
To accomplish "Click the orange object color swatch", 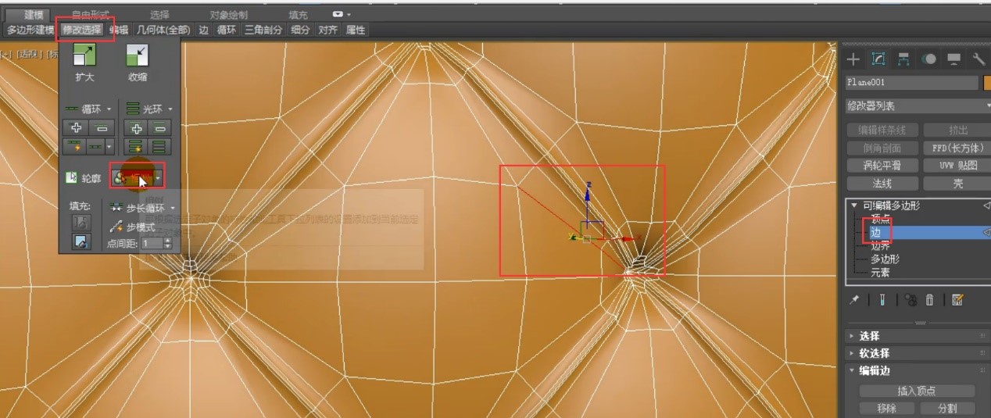I will pyautogui.click(x=987, y=82).
